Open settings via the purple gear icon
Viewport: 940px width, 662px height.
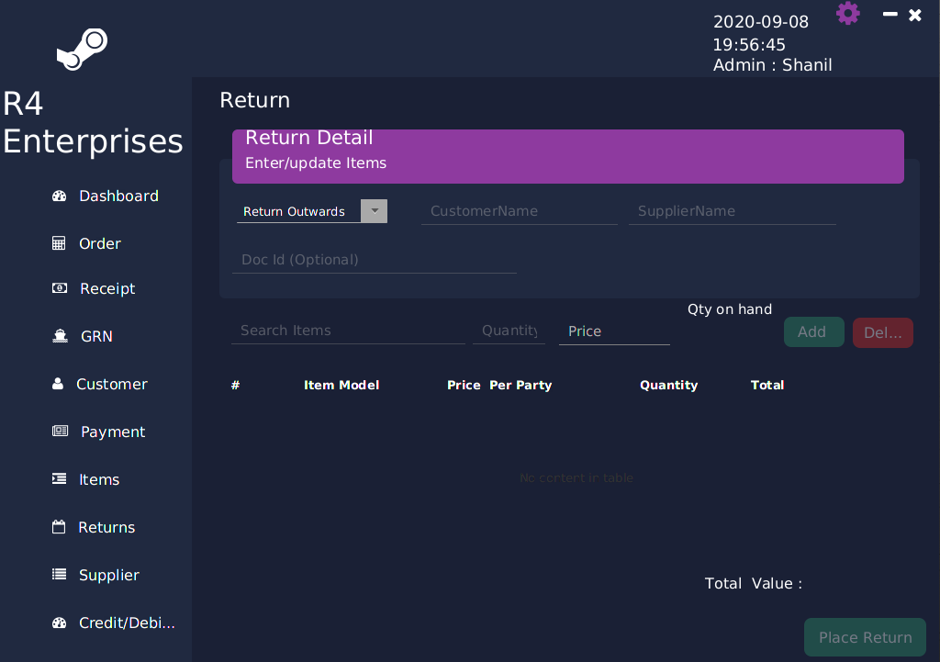(x=847, y=13)
